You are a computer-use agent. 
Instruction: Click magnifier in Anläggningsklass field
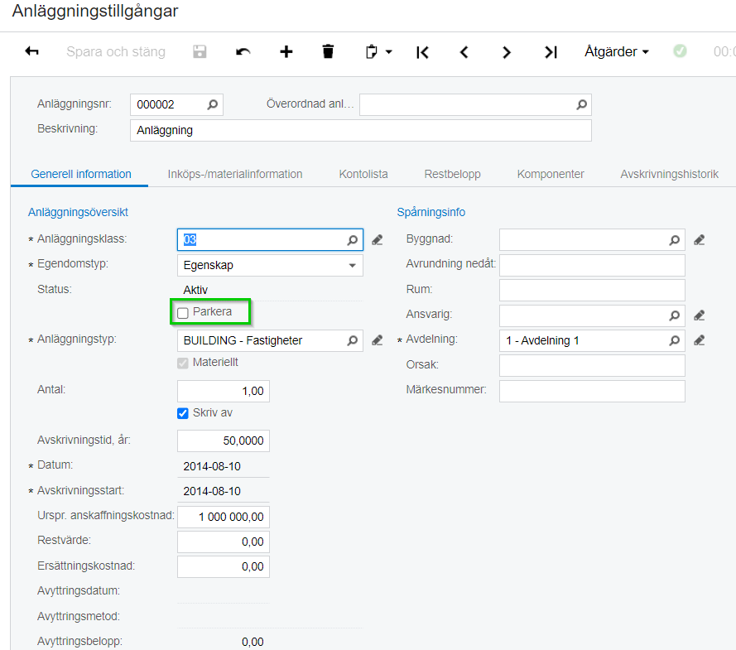pyautogui.click(x=353, y=240)
